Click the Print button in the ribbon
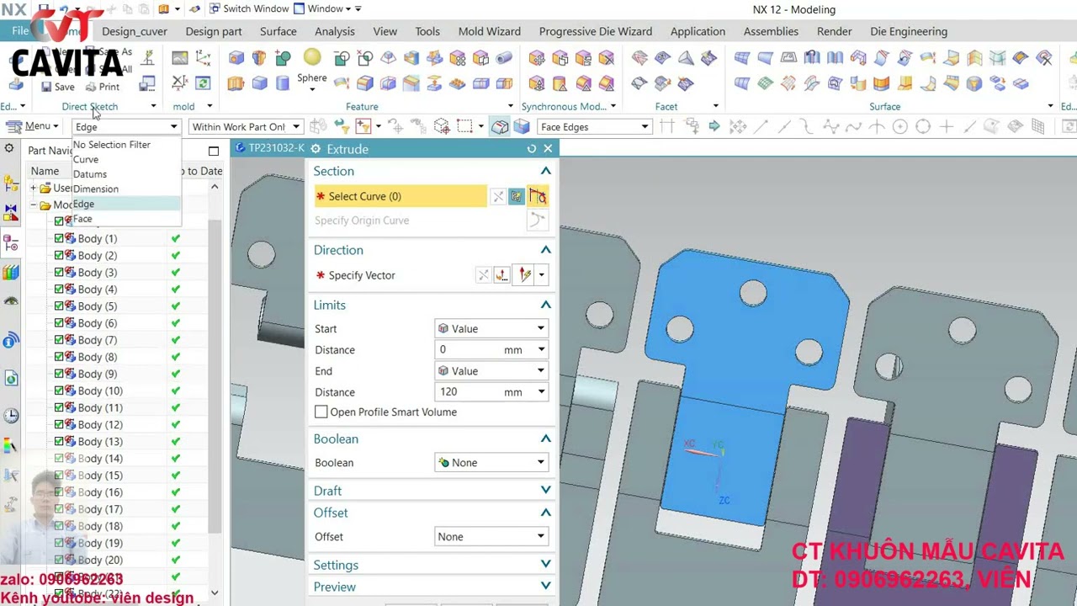This screenshot has height=606, width=1077. pyautogui.click(x=103, y=87)
